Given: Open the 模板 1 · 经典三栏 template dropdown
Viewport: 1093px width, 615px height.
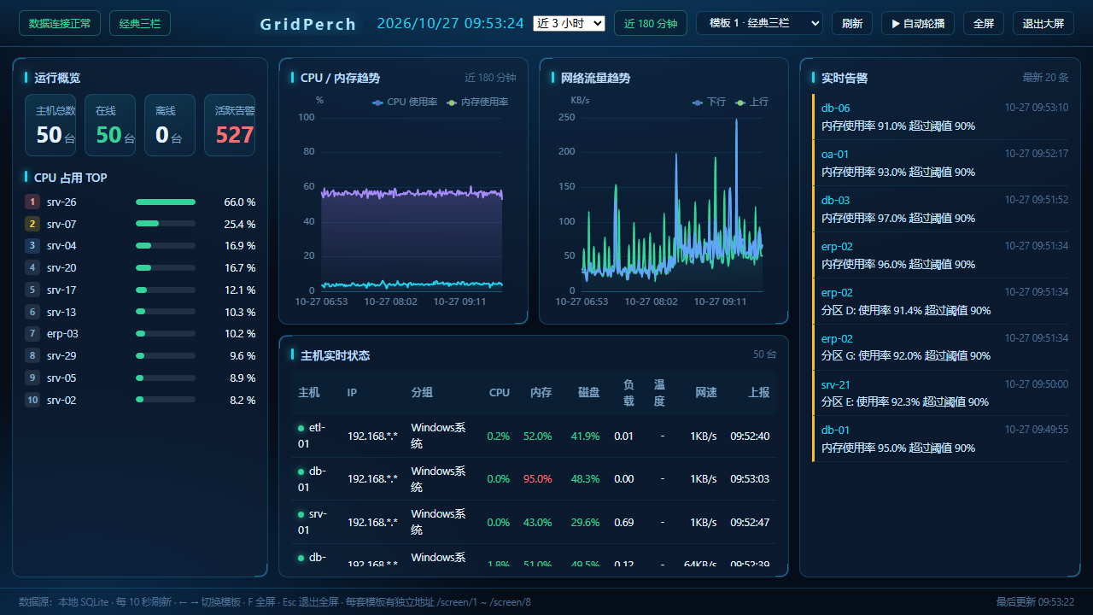Looking at the screenshot, I should [759, 23].
